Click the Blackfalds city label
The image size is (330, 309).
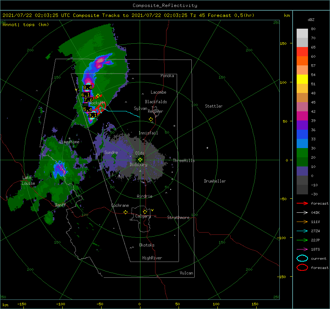pyautogui.click(x=156, y=102)
